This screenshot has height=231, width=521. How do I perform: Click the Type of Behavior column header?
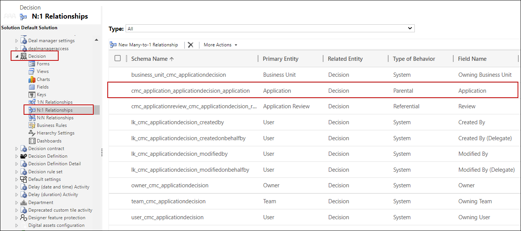414,59
